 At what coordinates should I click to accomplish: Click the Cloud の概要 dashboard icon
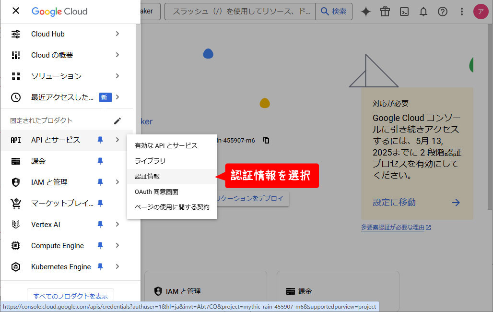point(16,55)
